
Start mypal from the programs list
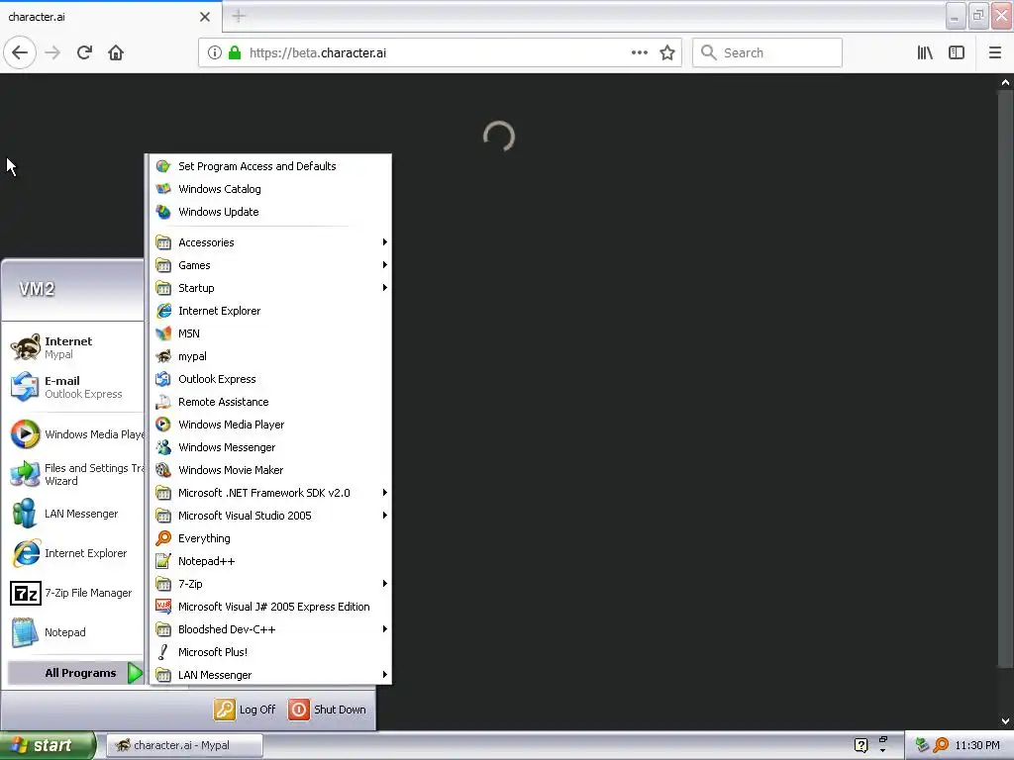(270, 356)
